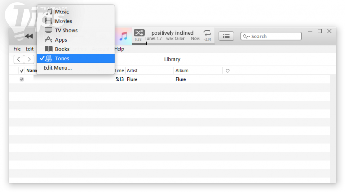Click the track list vertical scrollbar
Screen dimensions: 345x192
coord(333,129)
